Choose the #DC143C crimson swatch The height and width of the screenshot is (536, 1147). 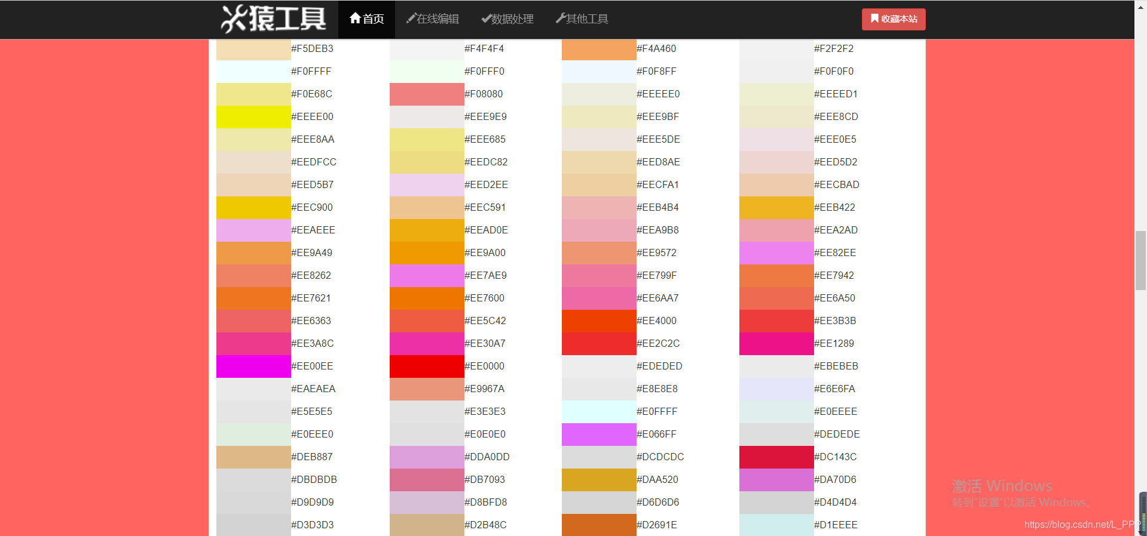coord(776,457)
